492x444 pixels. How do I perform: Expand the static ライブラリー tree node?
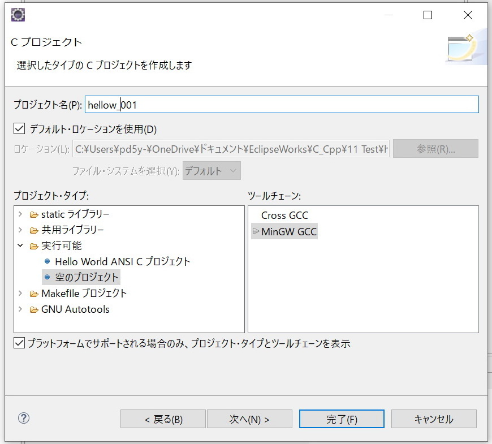pyautogui.click(x=21, y=214)
